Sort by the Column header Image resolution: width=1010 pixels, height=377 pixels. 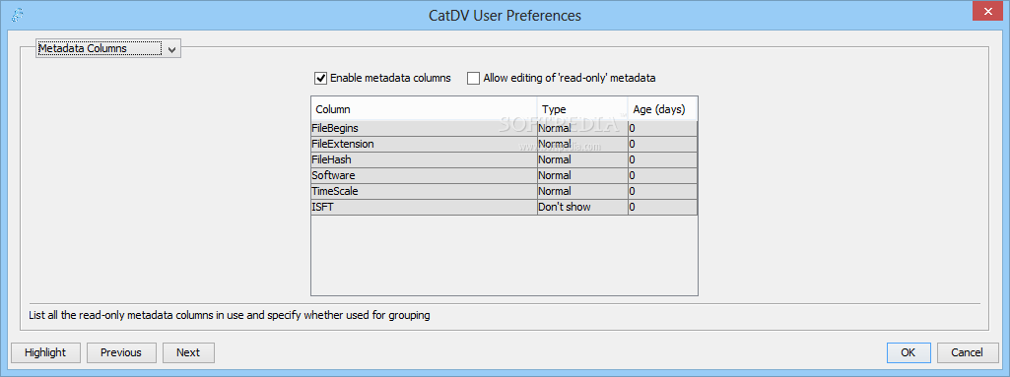pos(424,109)
